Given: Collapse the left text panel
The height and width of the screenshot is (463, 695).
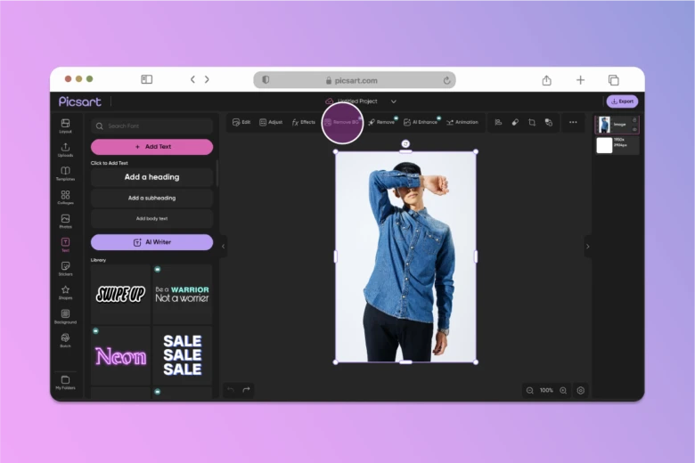Looking at the screenshot, I should click(223, 246).
